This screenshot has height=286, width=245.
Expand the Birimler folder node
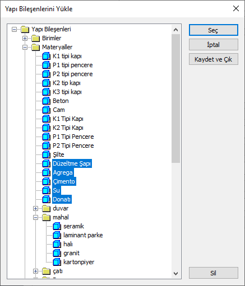(25, 38)
